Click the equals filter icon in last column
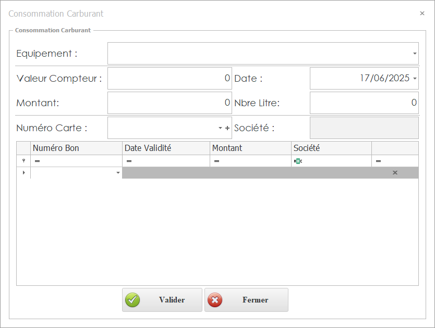435x328 pixels. [x=378, y=161]
